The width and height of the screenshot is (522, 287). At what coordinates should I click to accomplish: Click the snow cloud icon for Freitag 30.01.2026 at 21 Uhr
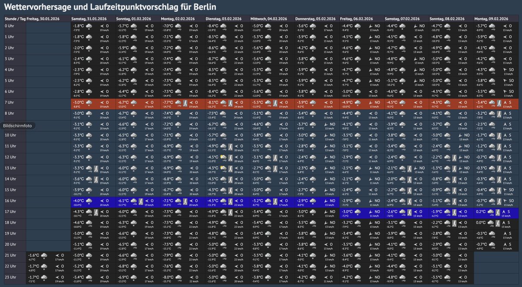coord(44,256)
